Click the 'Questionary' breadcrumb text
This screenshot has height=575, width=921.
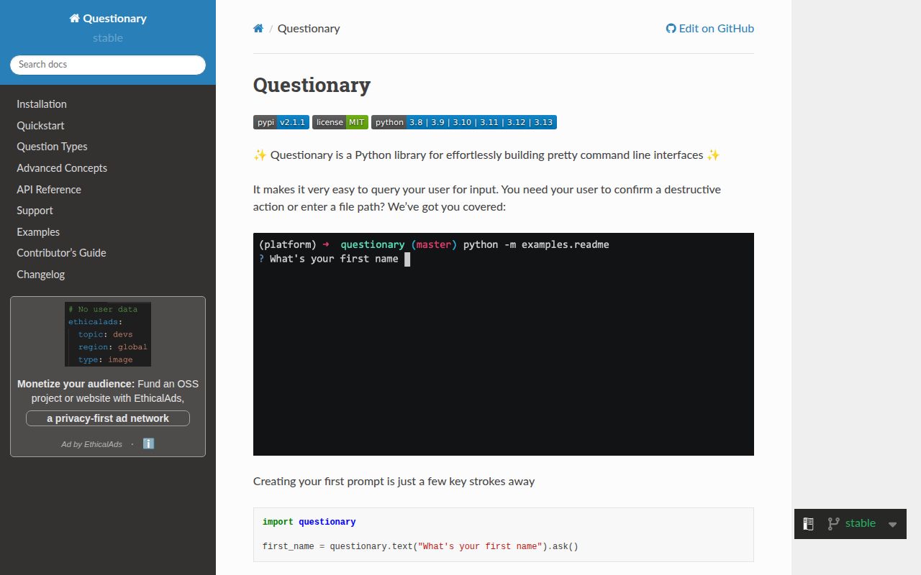click(x=309, y=29)
